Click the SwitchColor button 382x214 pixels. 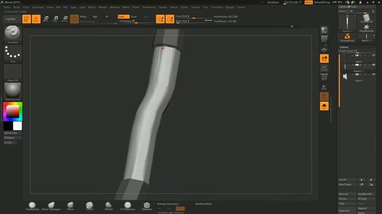click(x=13, y=133)
